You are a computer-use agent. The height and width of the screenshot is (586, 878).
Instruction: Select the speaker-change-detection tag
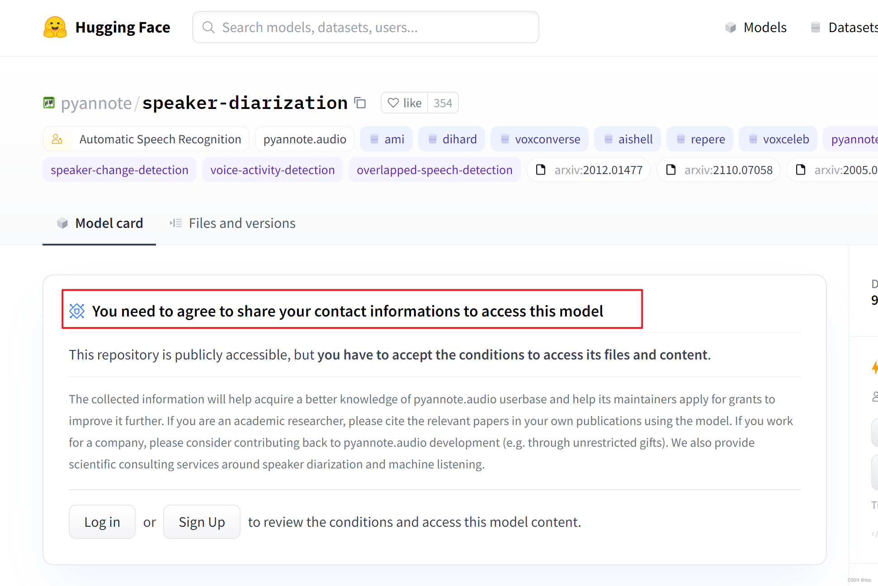point(119,170)
